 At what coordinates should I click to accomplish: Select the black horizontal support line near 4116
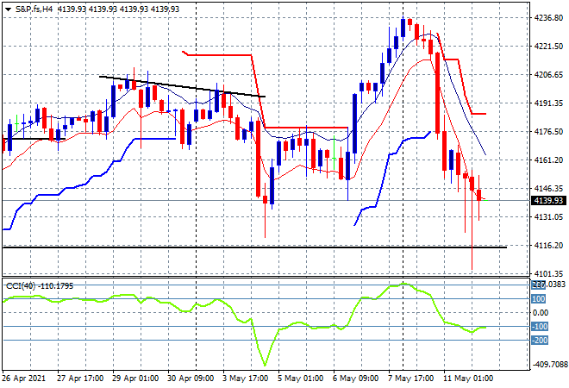click(254, 247)
